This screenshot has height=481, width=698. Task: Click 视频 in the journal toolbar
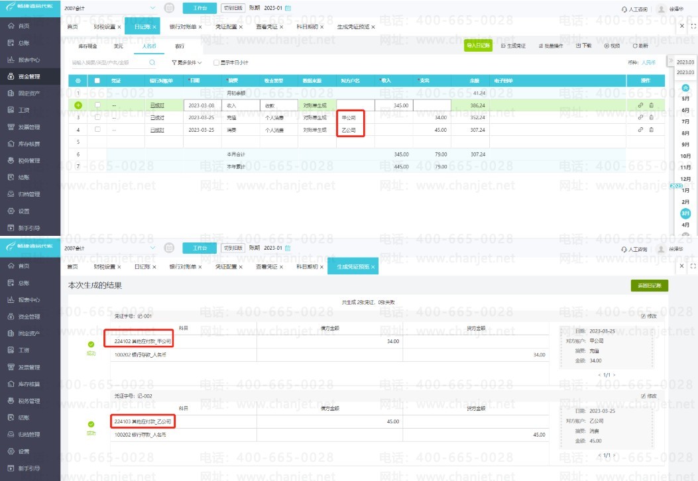coord(612,46)
